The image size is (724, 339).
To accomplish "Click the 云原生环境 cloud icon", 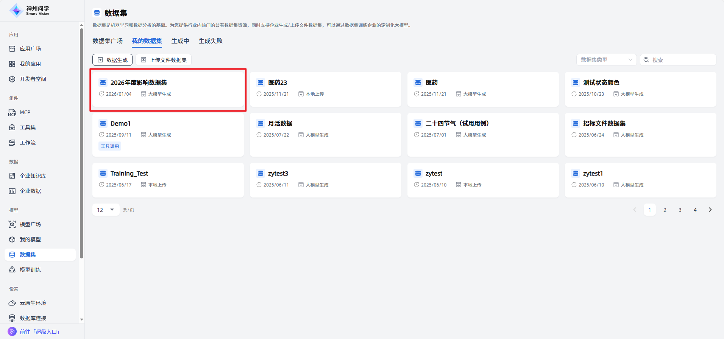I will pos(12,303).
